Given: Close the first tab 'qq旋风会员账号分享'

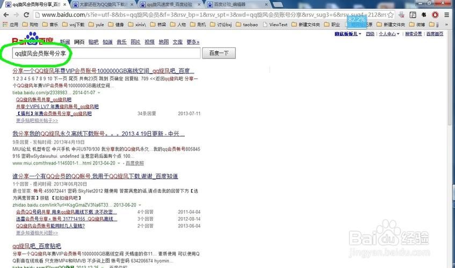Looking at the screenshot, I should [x=64, y=5].
